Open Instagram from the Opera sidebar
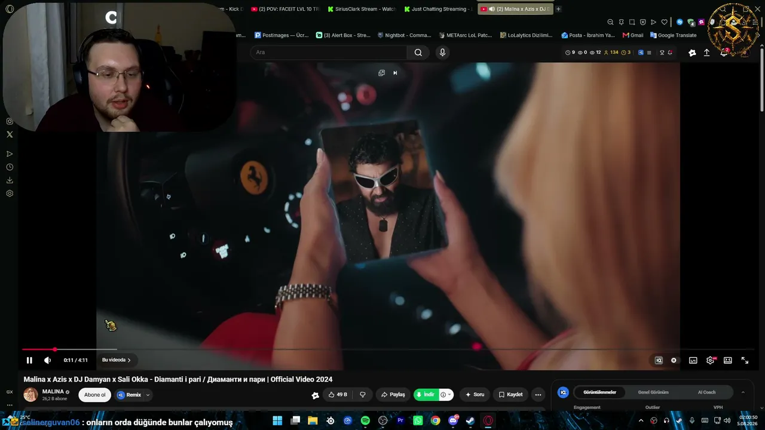This screenshot has height=430, width=765. click(10, 121)
